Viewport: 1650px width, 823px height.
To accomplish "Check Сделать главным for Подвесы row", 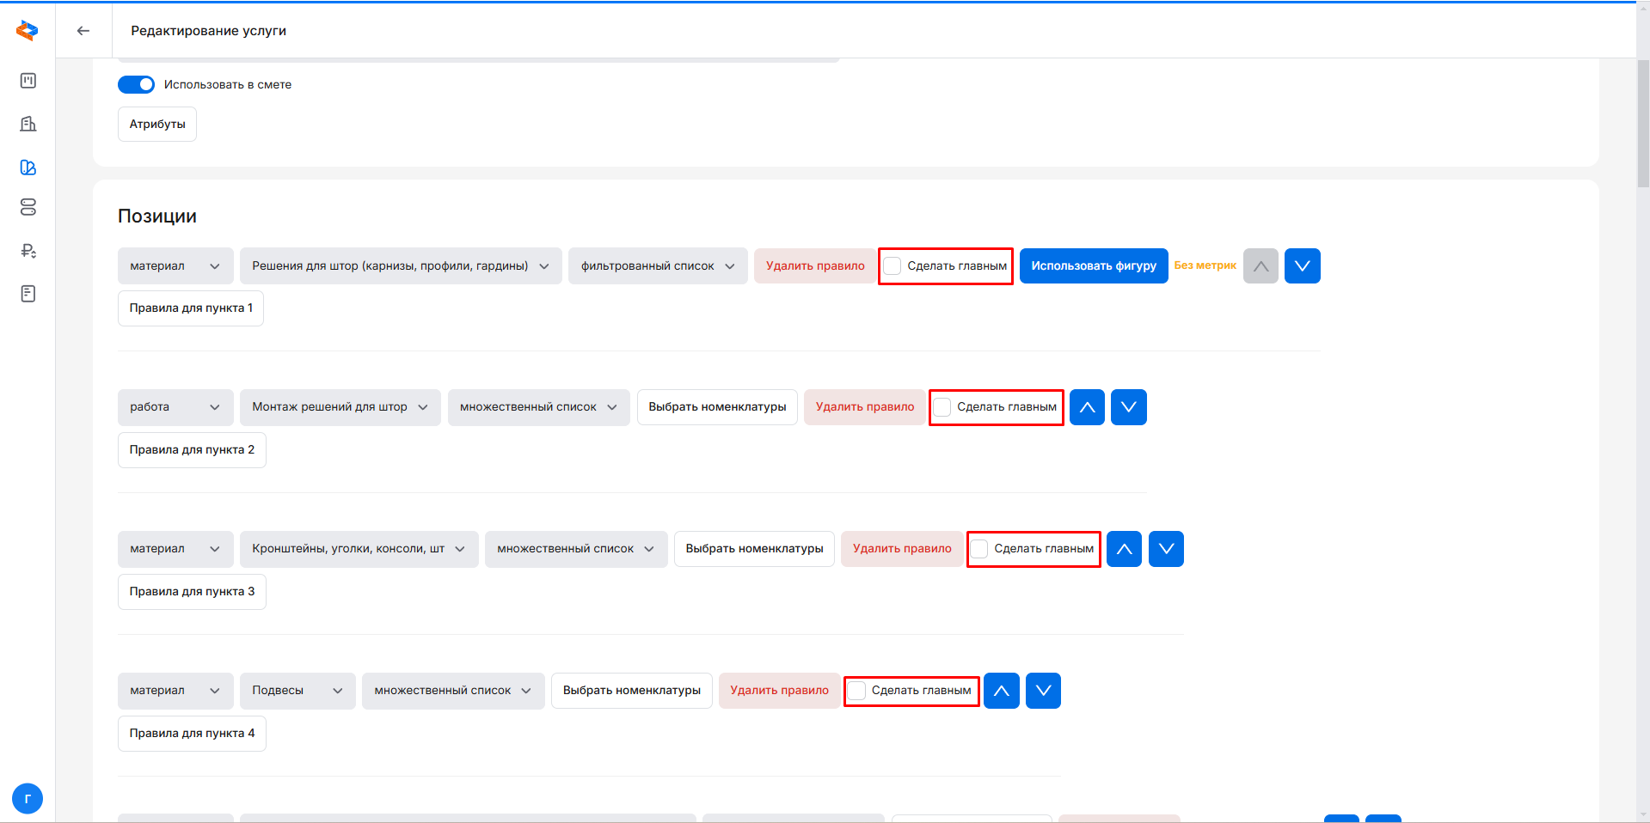I will [x=857, y=691].
